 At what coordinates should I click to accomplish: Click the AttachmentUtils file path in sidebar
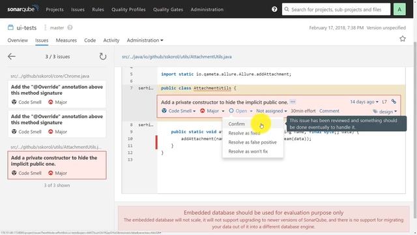point(56,147)
